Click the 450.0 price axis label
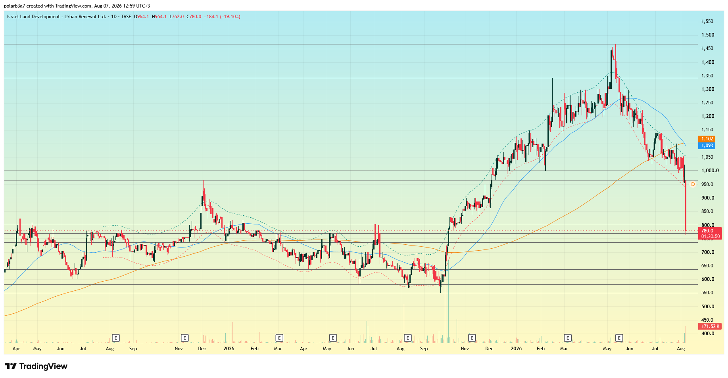The height and width of the screenshot is (378, 728). tap(708, 320)
